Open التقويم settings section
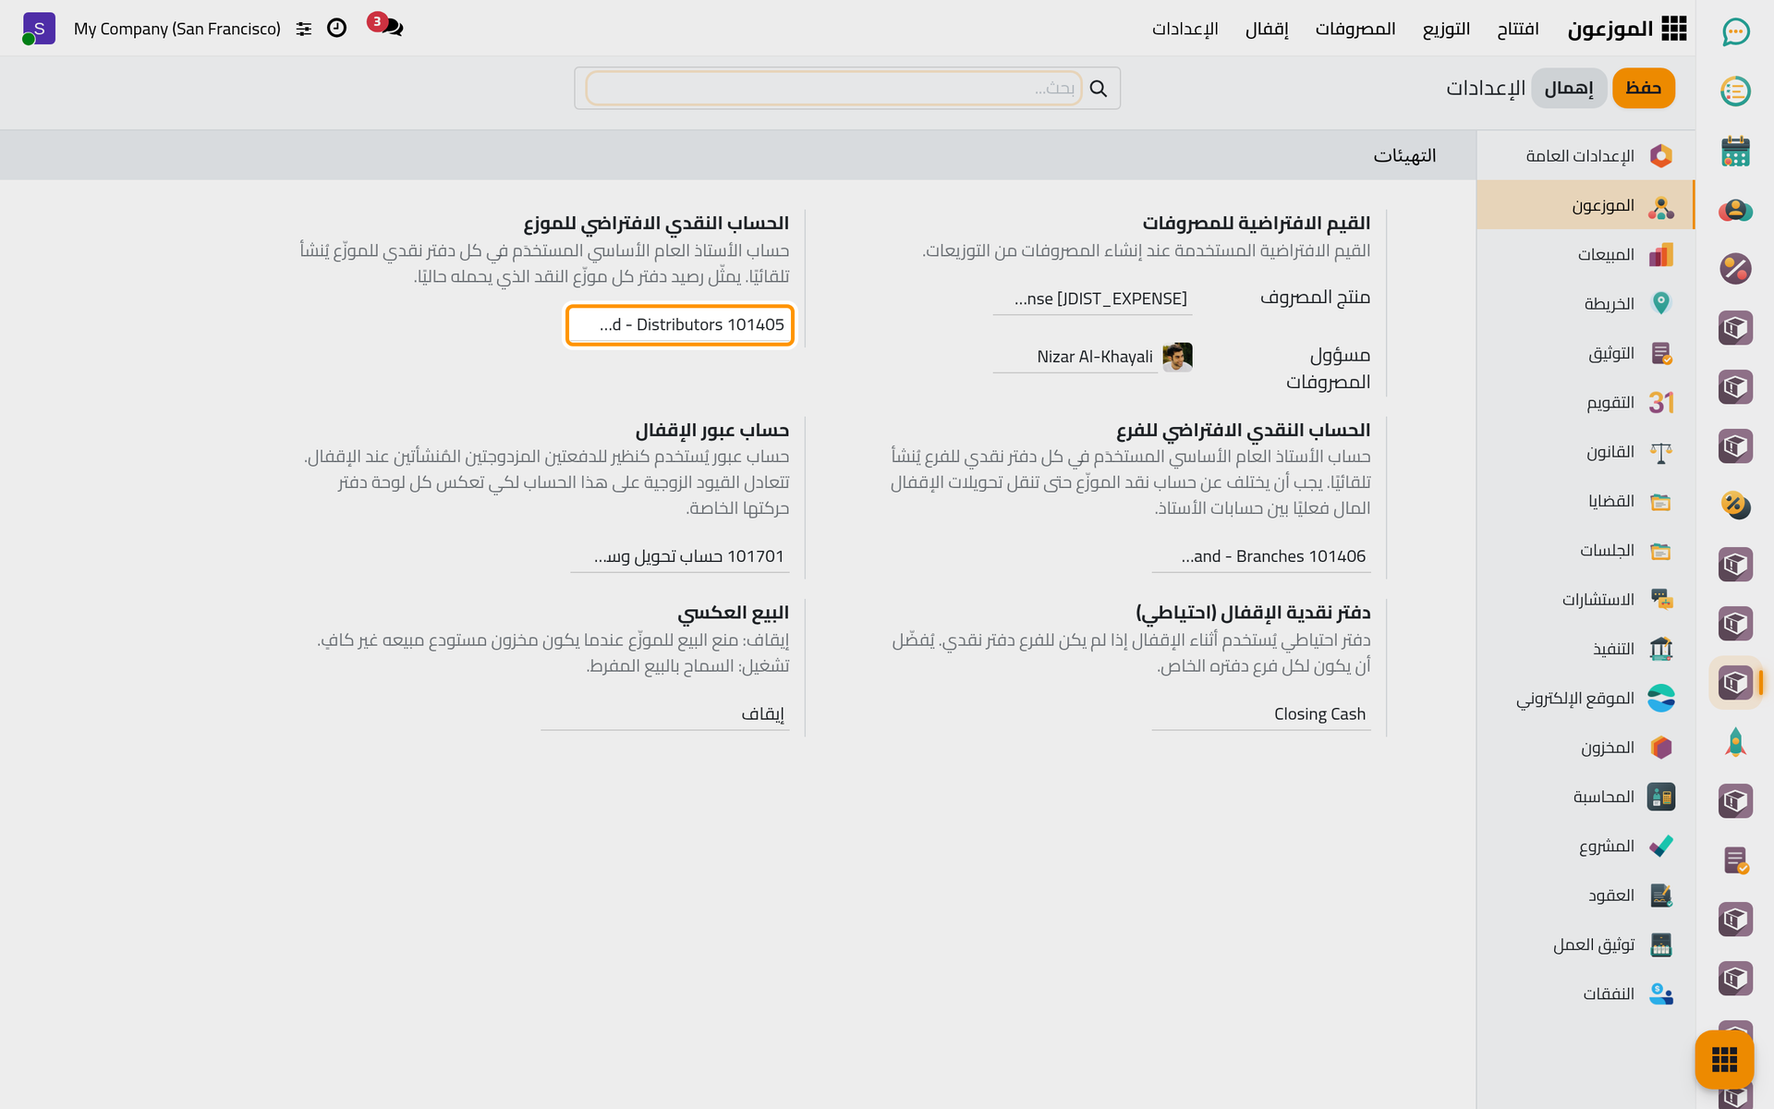 [x=1586, y=402]
